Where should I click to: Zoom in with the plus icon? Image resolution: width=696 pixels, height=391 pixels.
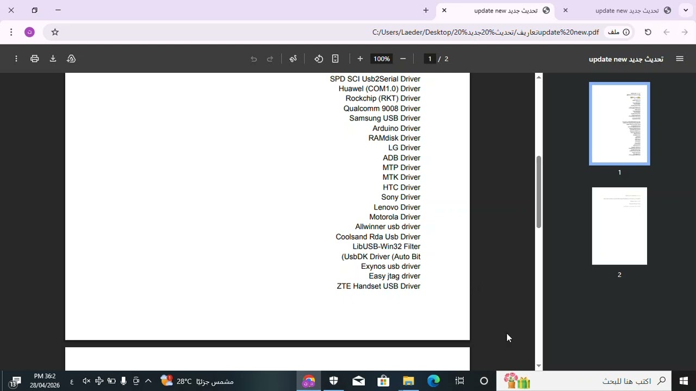tap(360, 59)
